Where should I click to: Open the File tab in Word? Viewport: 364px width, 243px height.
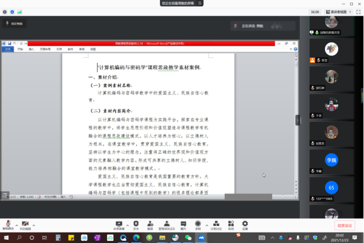8,49
